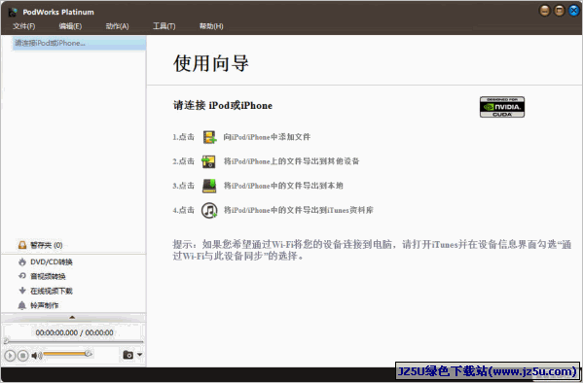The width and height of the screenshot is (583, 383).
Task: Click the export to other device icon
Action: click(208, 161)
